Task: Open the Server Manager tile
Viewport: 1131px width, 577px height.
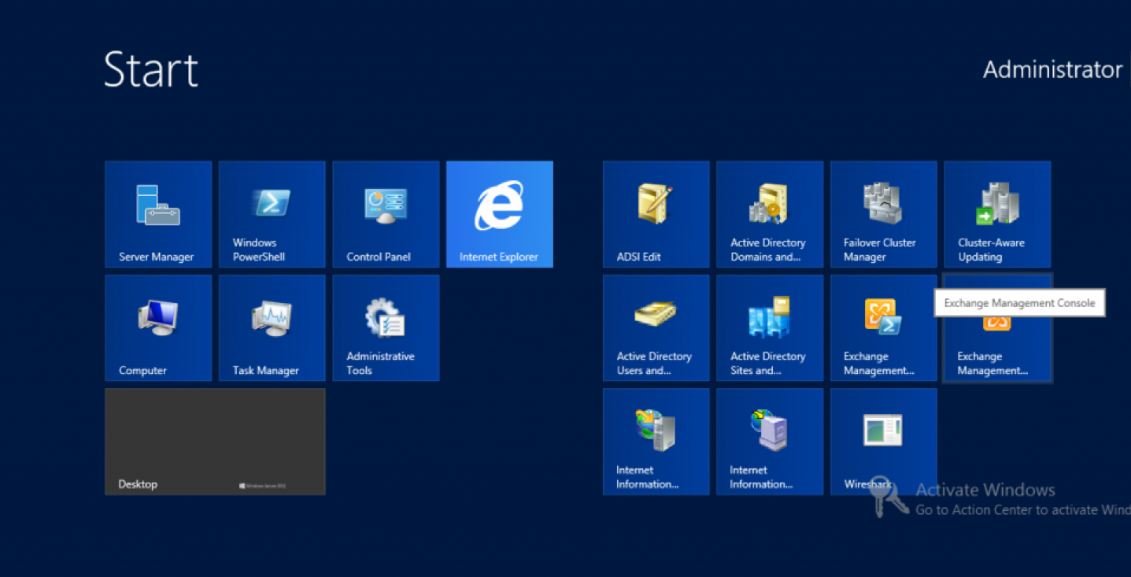Action: click(157, 214)
